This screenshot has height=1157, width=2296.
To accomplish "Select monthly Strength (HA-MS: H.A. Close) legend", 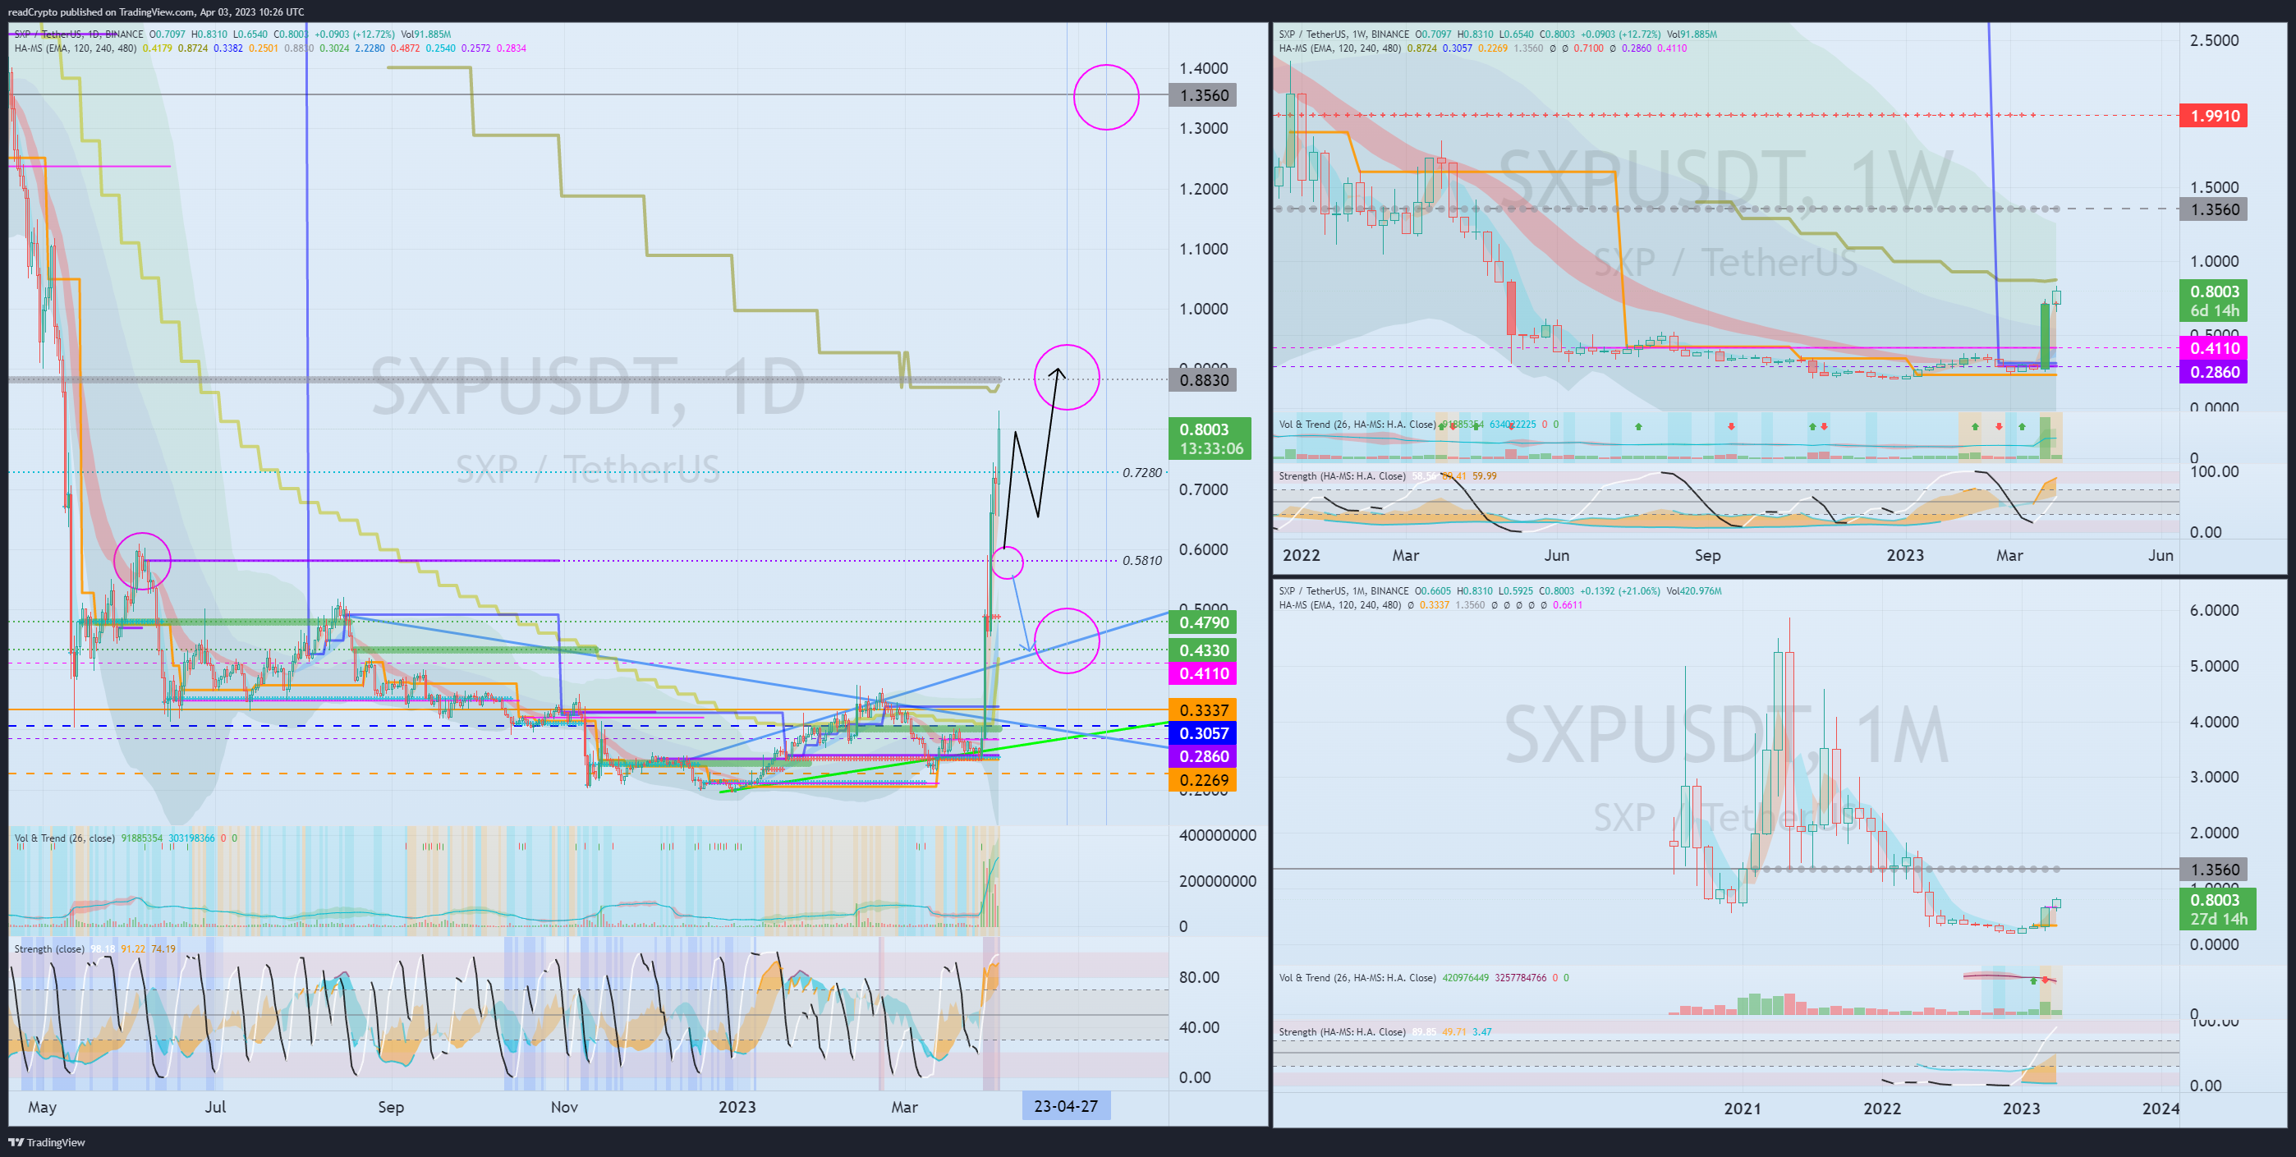I will pos(1343,1032).
